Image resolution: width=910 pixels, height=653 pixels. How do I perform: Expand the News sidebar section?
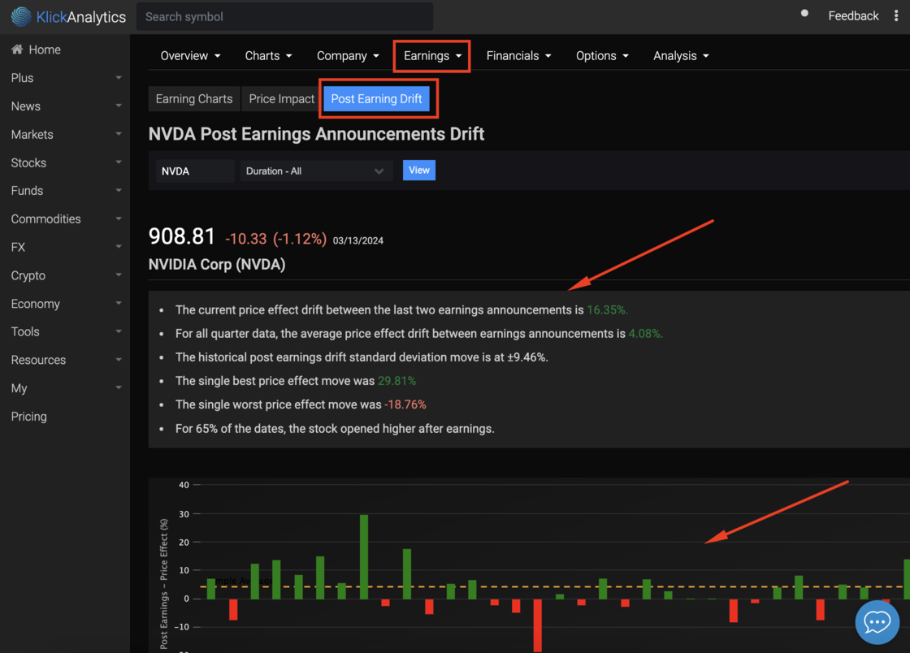(x=65, y=106)
